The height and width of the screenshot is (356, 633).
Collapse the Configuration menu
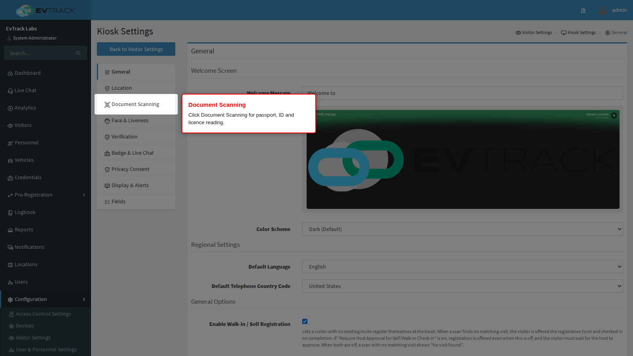pos(45,299)
